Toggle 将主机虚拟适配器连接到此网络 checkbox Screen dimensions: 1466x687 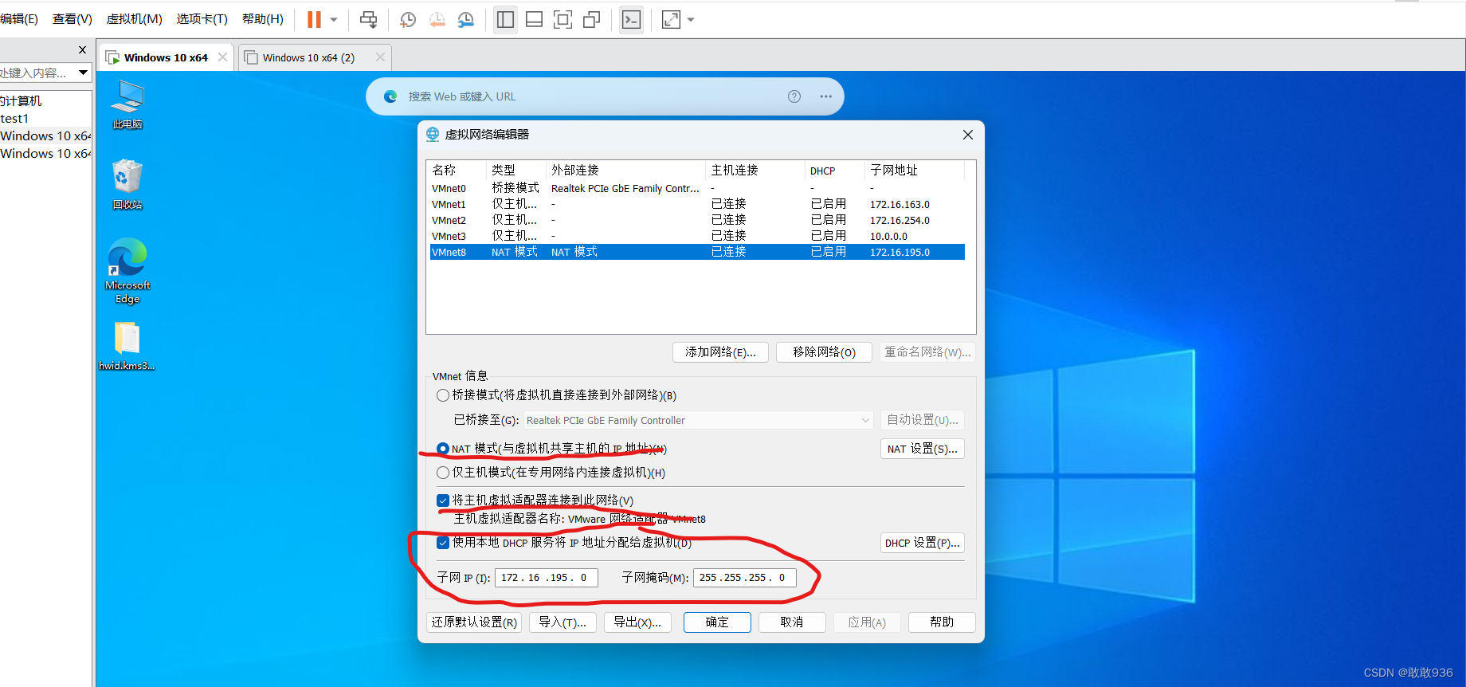443,501
